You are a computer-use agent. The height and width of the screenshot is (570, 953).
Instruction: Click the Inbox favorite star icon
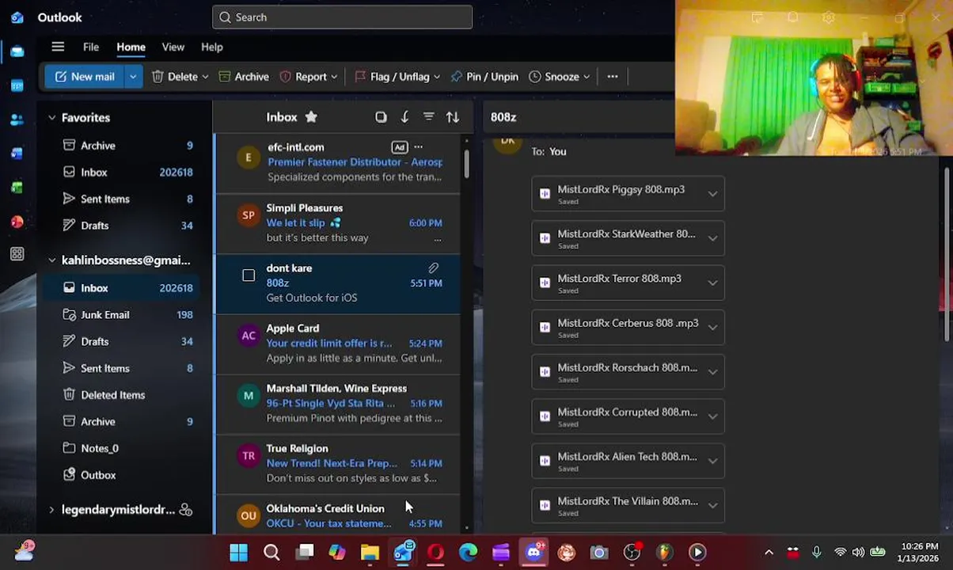311,117
